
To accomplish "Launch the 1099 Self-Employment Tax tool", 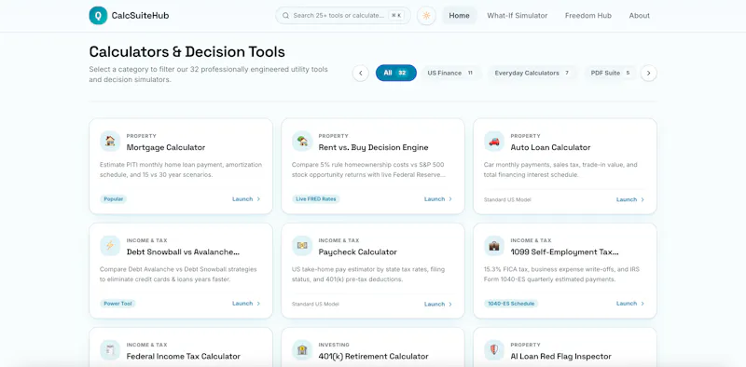I will point(630,304).
